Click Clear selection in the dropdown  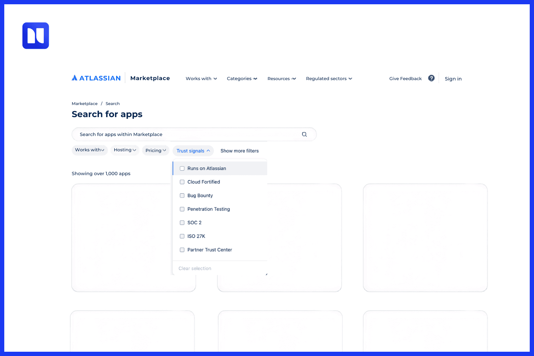coord(195,268)
